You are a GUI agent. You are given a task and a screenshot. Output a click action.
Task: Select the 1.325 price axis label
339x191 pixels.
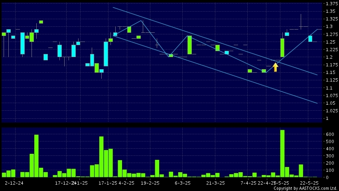click(x=332, y=19)
